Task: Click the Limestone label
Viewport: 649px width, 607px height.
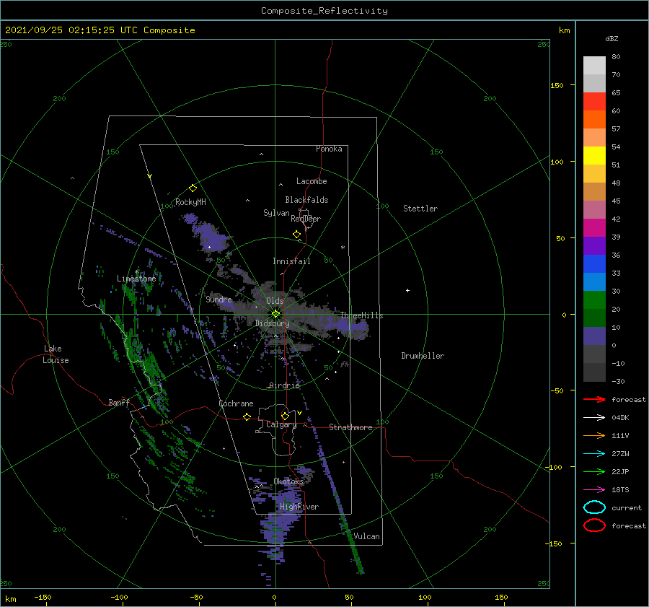Action: (x=136, y=279)
